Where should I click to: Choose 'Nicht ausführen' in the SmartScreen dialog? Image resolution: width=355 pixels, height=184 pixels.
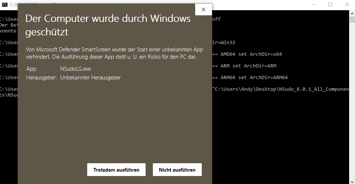(x=177, y=170)
